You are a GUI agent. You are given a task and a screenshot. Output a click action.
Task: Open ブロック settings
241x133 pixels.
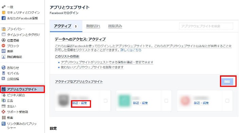coord(13,46)
